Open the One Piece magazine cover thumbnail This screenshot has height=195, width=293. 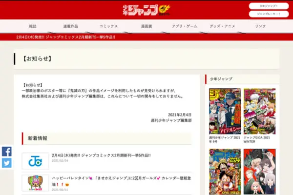click(x=225, y=172)
